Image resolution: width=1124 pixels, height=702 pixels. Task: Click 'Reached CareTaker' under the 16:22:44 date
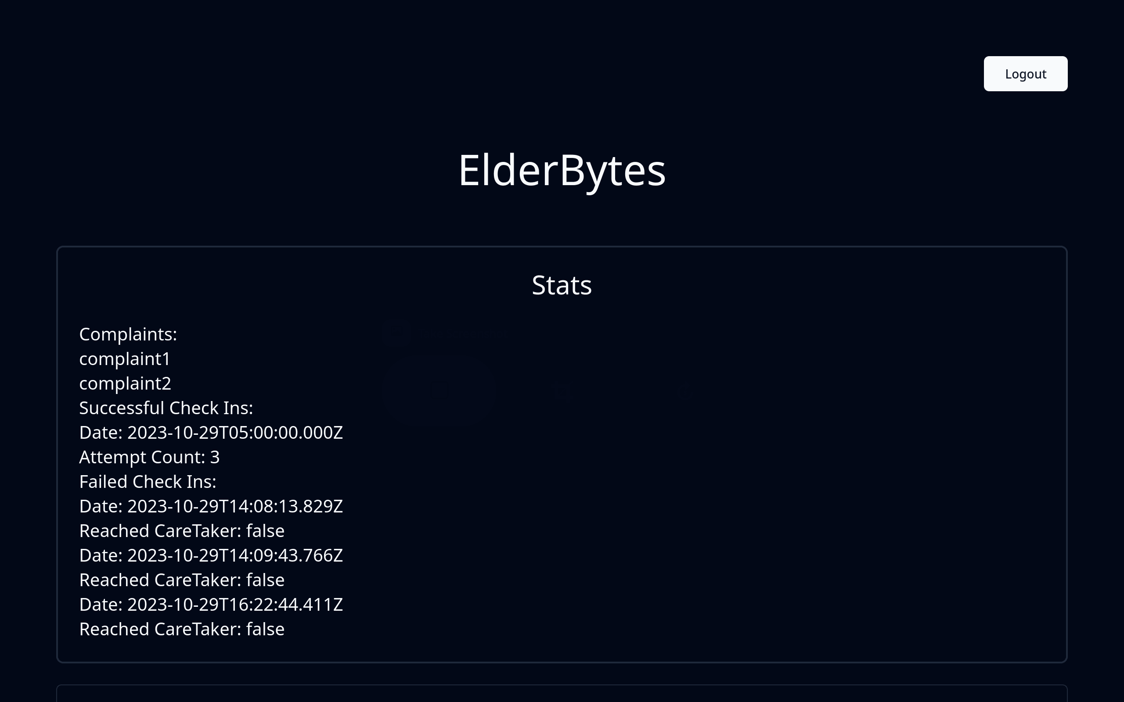click(x=160, y=630)
